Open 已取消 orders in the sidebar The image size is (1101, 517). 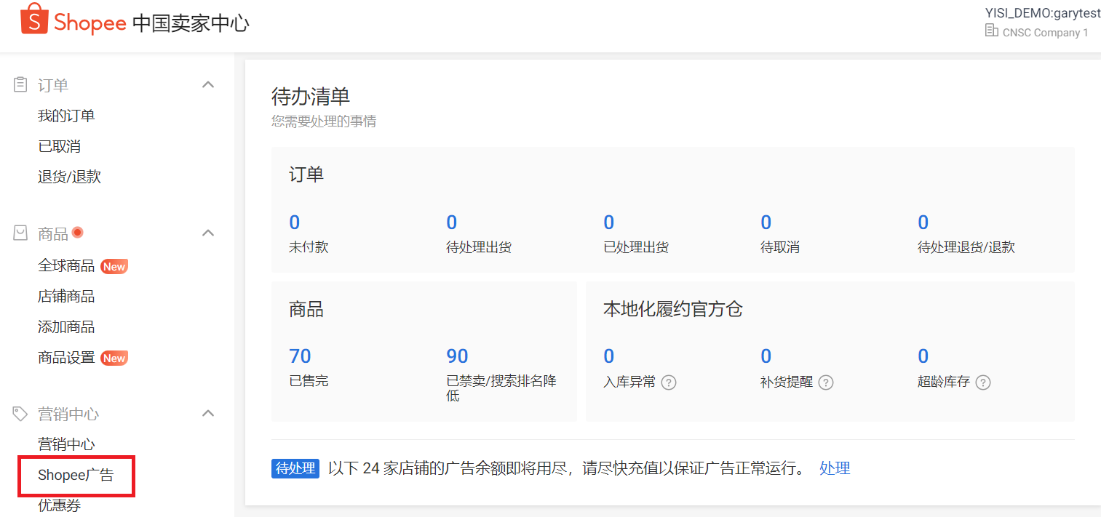click(59, 146)
